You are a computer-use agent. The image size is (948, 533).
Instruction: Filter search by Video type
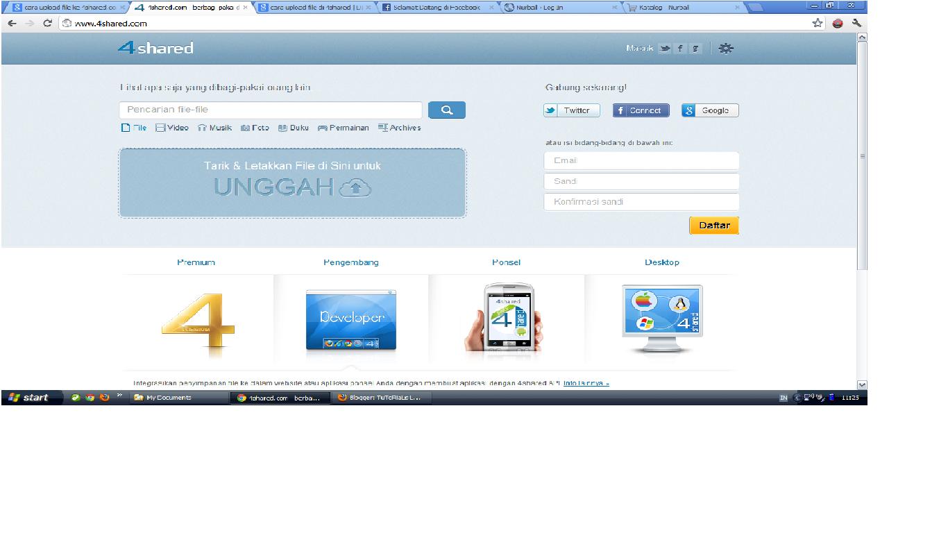click(172, 128)
